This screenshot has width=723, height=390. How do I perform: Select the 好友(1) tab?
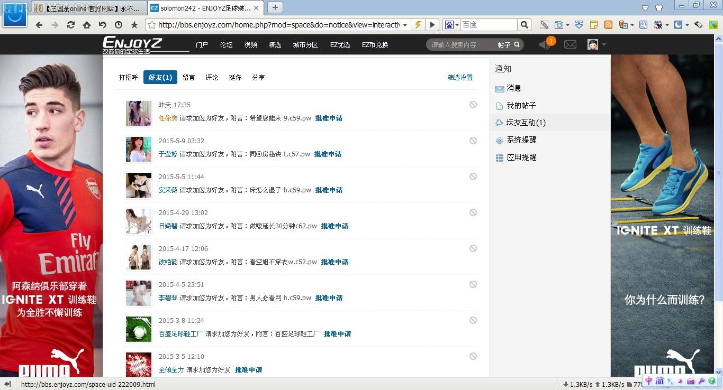tap(160, 78)
